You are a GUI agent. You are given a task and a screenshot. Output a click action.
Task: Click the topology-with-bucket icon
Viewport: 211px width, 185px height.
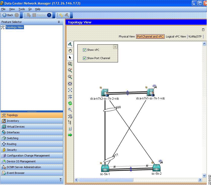(70, 116)
